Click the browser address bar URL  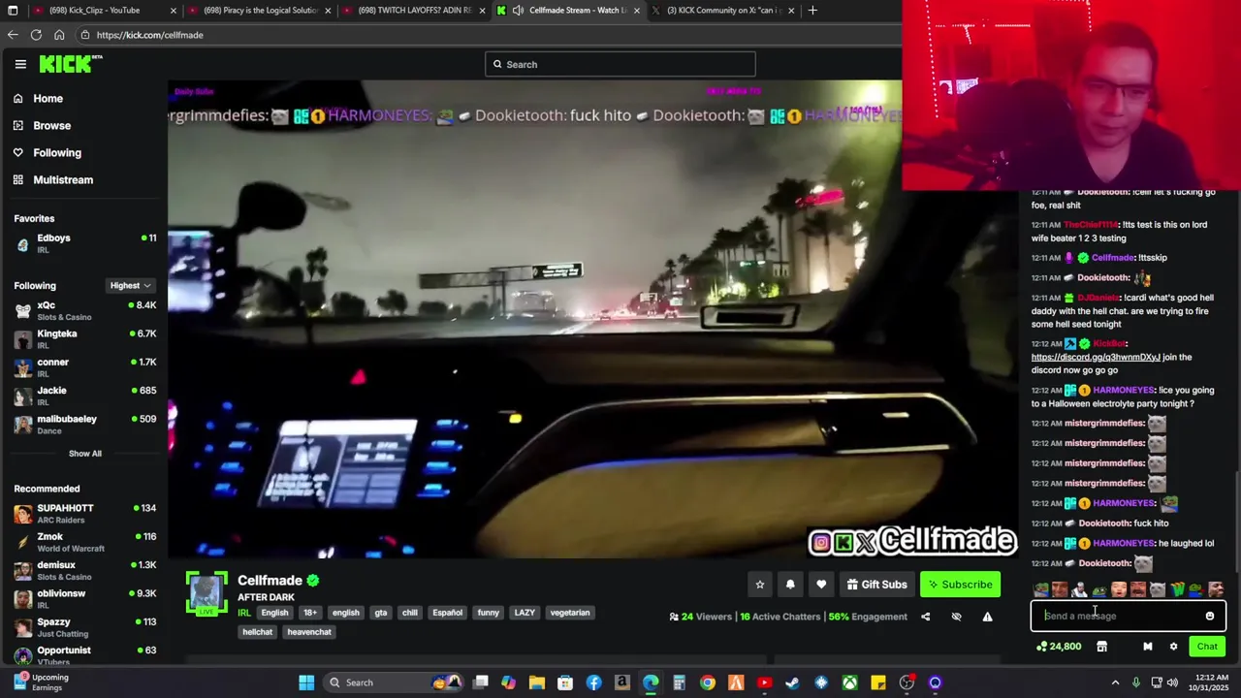[150, 35]
